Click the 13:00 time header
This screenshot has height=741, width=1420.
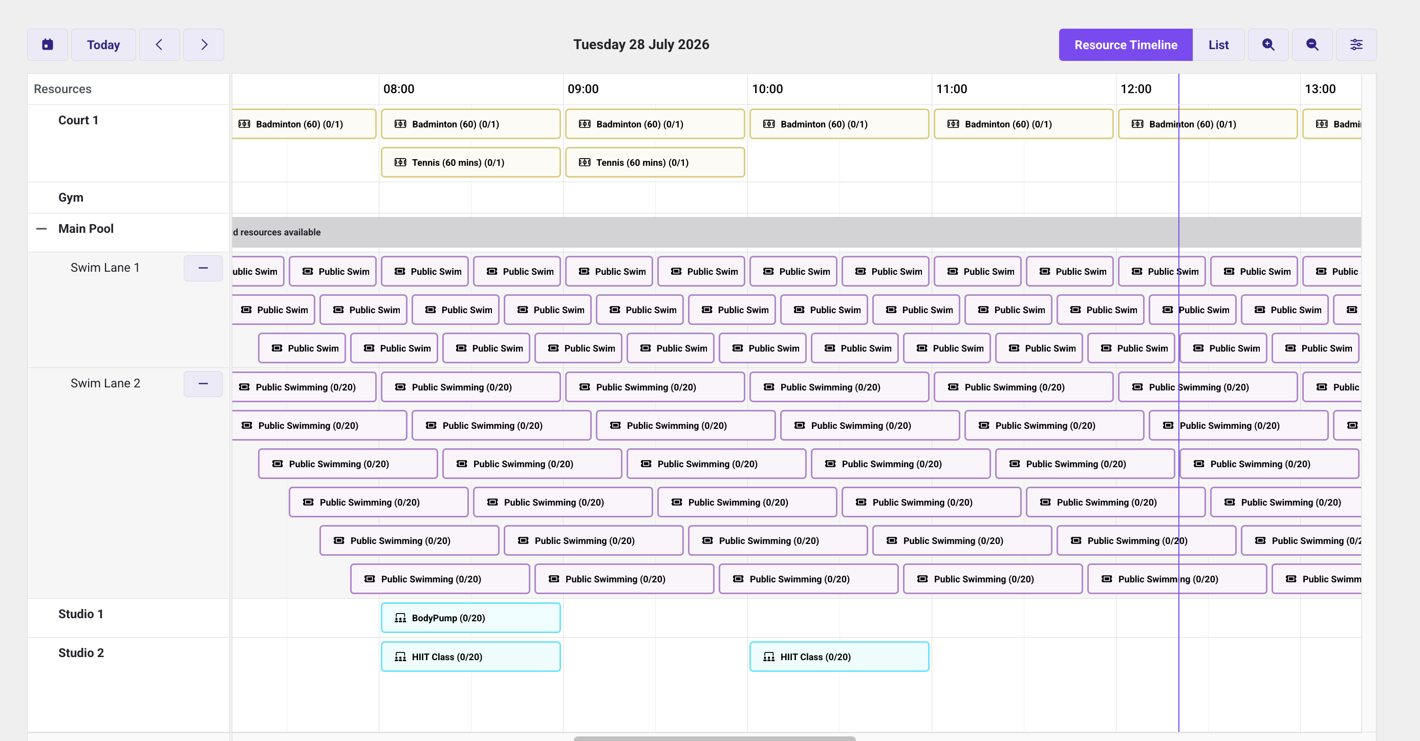coord(1320,89)
